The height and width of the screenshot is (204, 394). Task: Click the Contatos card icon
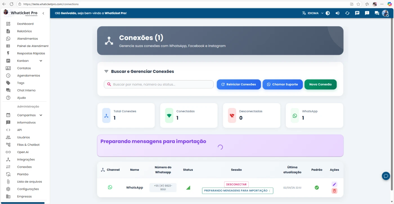coord(8,68)
